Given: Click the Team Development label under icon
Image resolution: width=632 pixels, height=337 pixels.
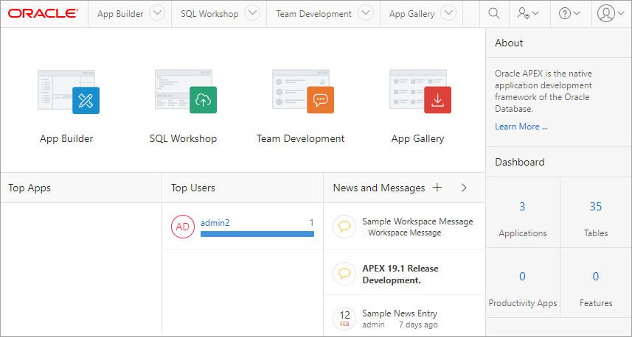Looking at the screenshot, I should [301, 139].
